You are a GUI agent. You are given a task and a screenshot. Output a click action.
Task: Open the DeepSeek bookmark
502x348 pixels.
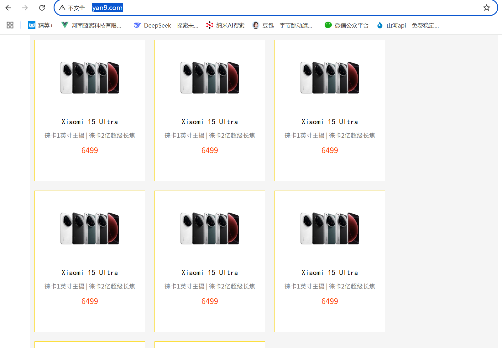(166, 25)
